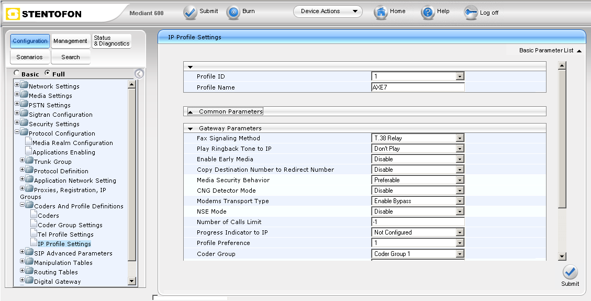
Task: Click the Profile Name input field
Action: pos(418,87)
